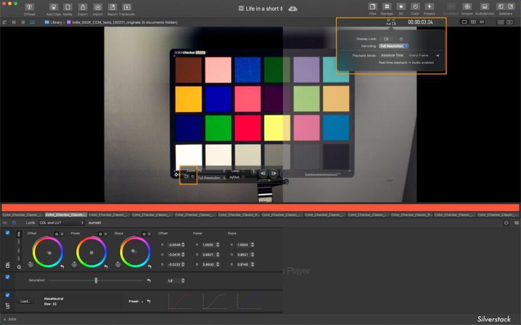Image resolution: width=521 pixels, height=325 pixels.
Task: Click the Offset color wheel
Action: 48,252
